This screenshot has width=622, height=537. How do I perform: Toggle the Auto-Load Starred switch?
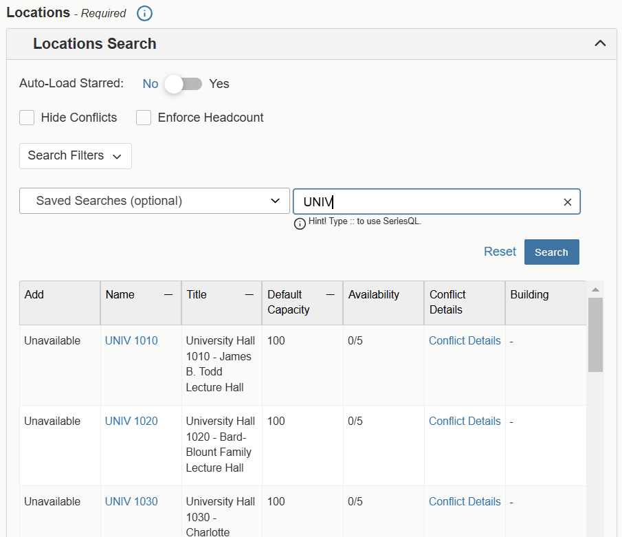(183, 84)
